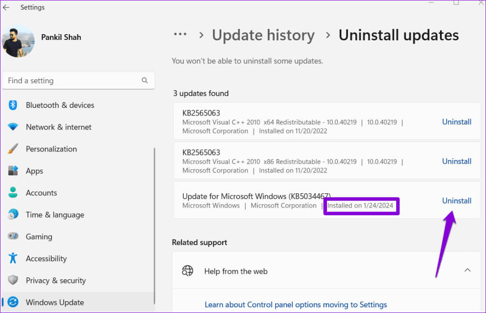The width and height of the screenshot is (486, 313).
Task: Open the Gaming settings page
Action: (39, 237)
